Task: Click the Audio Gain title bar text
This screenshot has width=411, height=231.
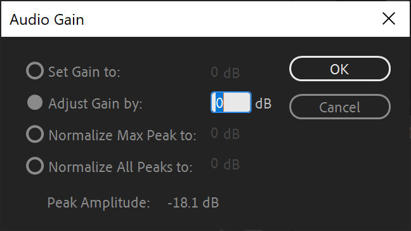Action: tap(47, 20)
